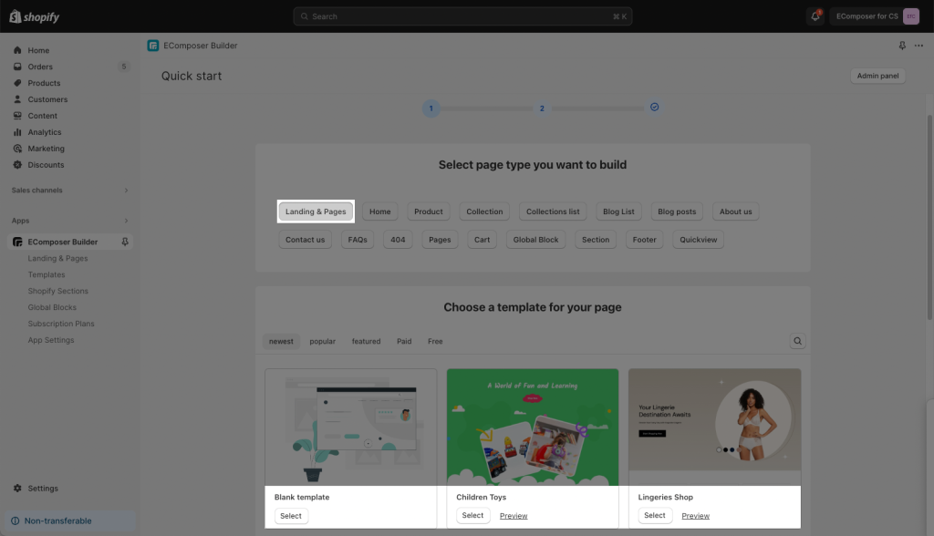Click the completed checkmark step icon
Viewport: 934px width, 536px height.
pyautogui.click(x=654, y=108)
